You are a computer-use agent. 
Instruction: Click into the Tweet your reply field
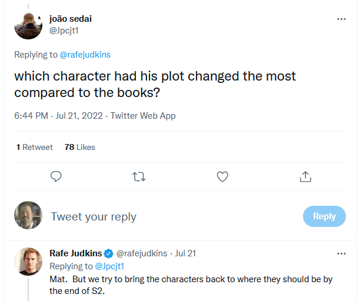click(171, 216)
